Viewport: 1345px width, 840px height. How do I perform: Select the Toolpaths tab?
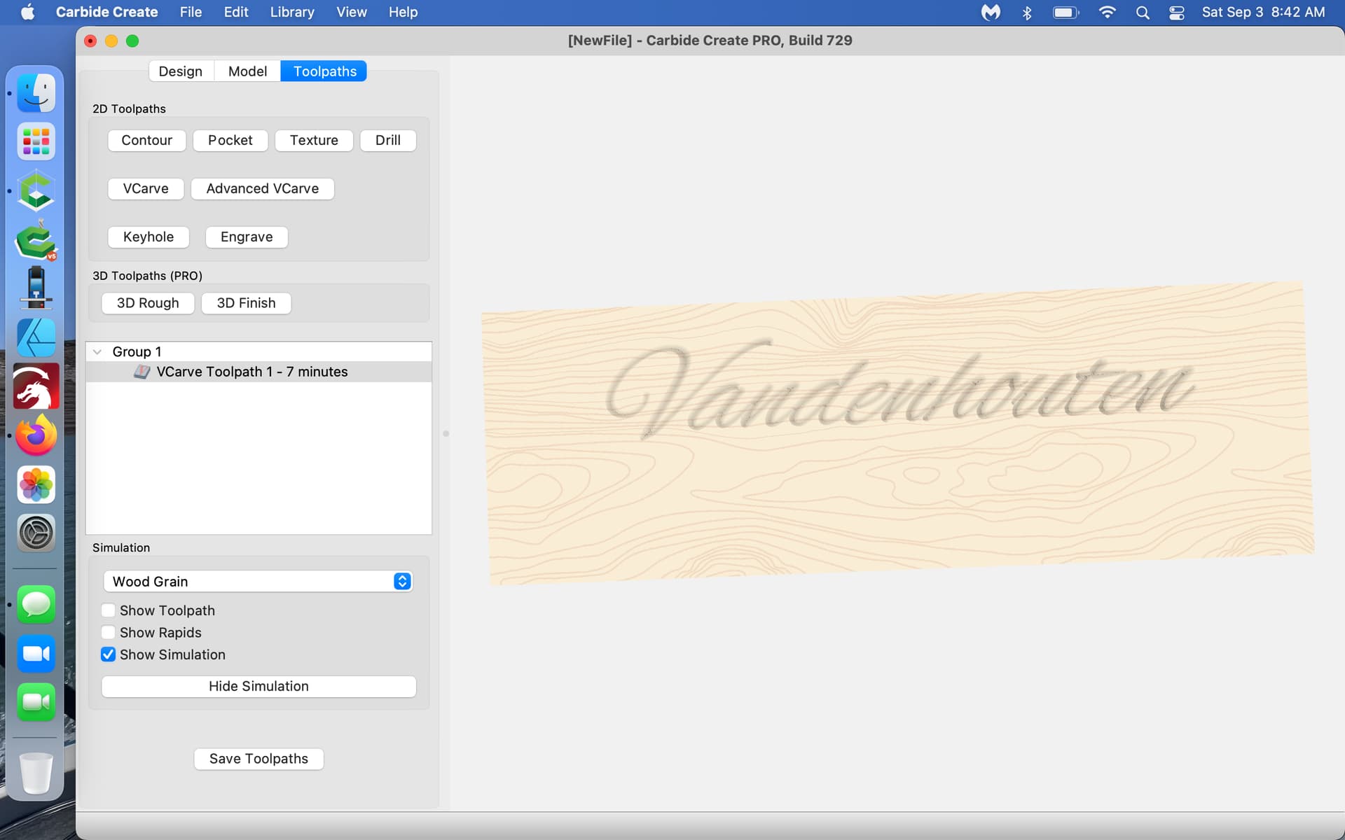[324, 71]
